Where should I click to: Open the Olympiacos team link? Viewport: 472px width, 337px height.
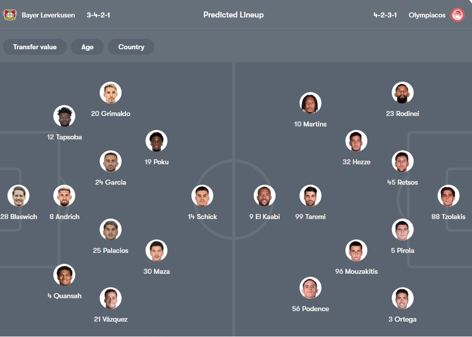[427, 15]
